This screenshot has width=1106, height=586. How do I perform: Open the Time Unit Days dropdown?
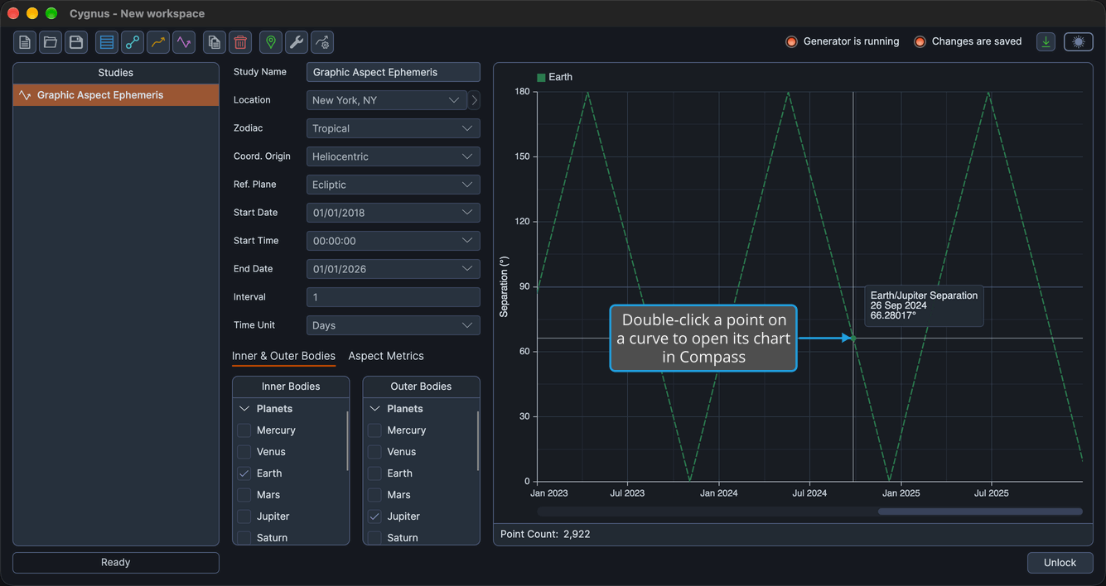[393, 325]
